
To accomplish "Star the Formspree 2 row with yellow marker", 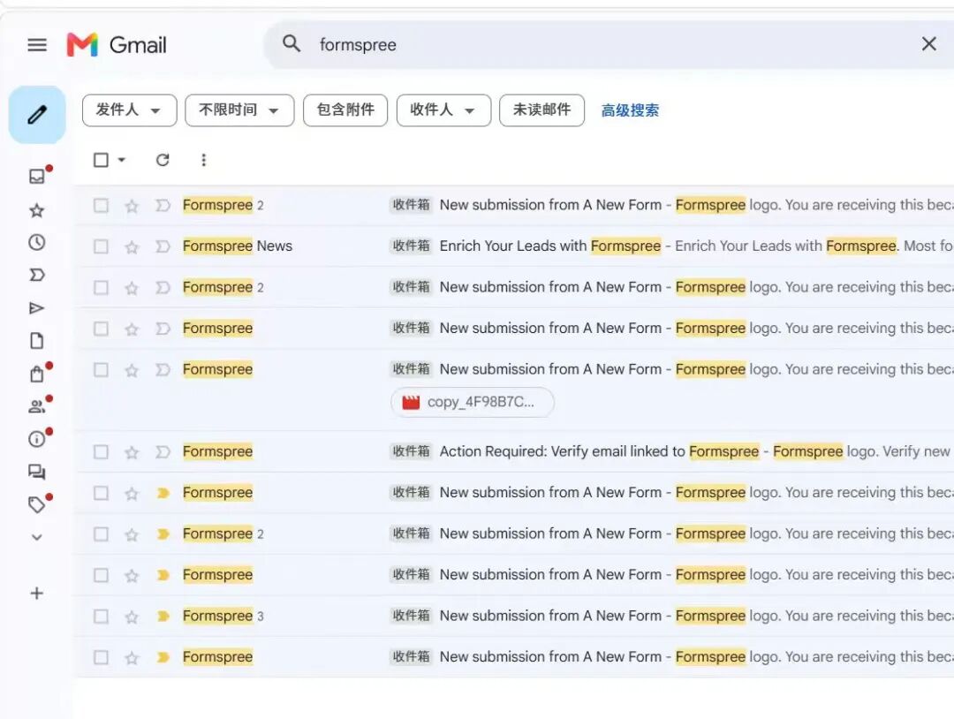I will (x=132, y=534).
